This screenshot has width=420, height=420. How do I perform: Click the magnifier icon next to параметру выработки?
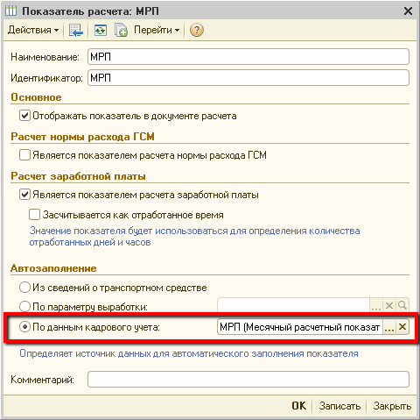(x=402, y=306)
